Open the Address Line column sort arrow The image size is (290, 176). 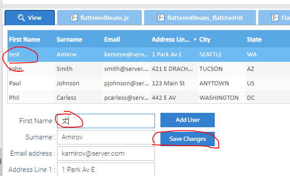(195, 39)
